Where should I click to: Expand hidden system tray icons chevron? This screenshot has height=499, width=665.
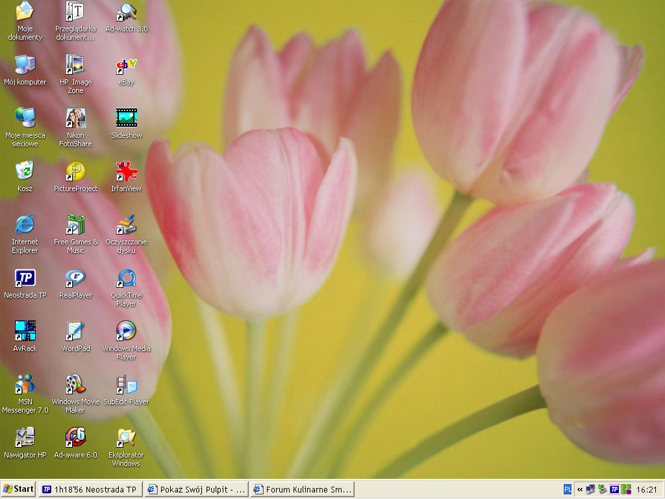point(579,489)
